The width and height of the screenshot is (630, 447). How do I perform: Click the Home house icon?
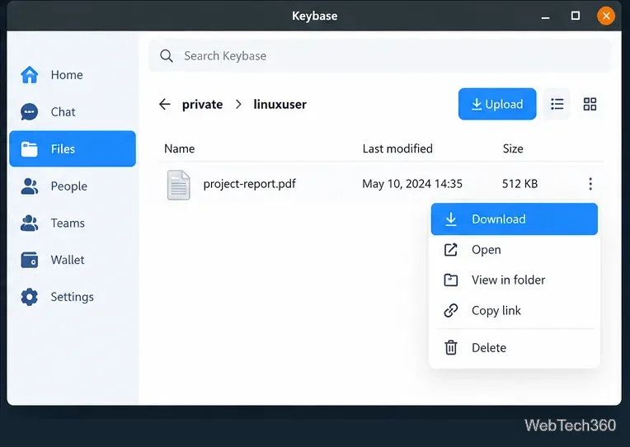(x=30, y=75)
